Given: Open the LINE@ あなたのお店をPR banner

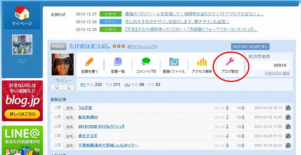Looking at the screenshot, I should 22,140.
